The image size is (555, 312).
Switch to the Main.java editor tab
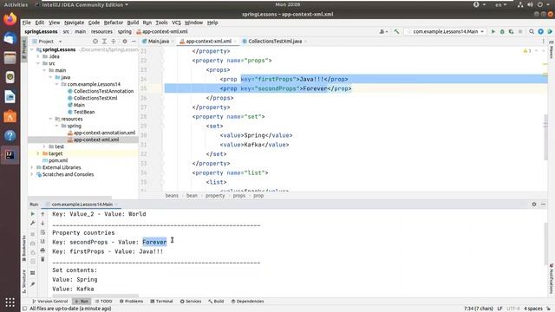click(158, 42)
